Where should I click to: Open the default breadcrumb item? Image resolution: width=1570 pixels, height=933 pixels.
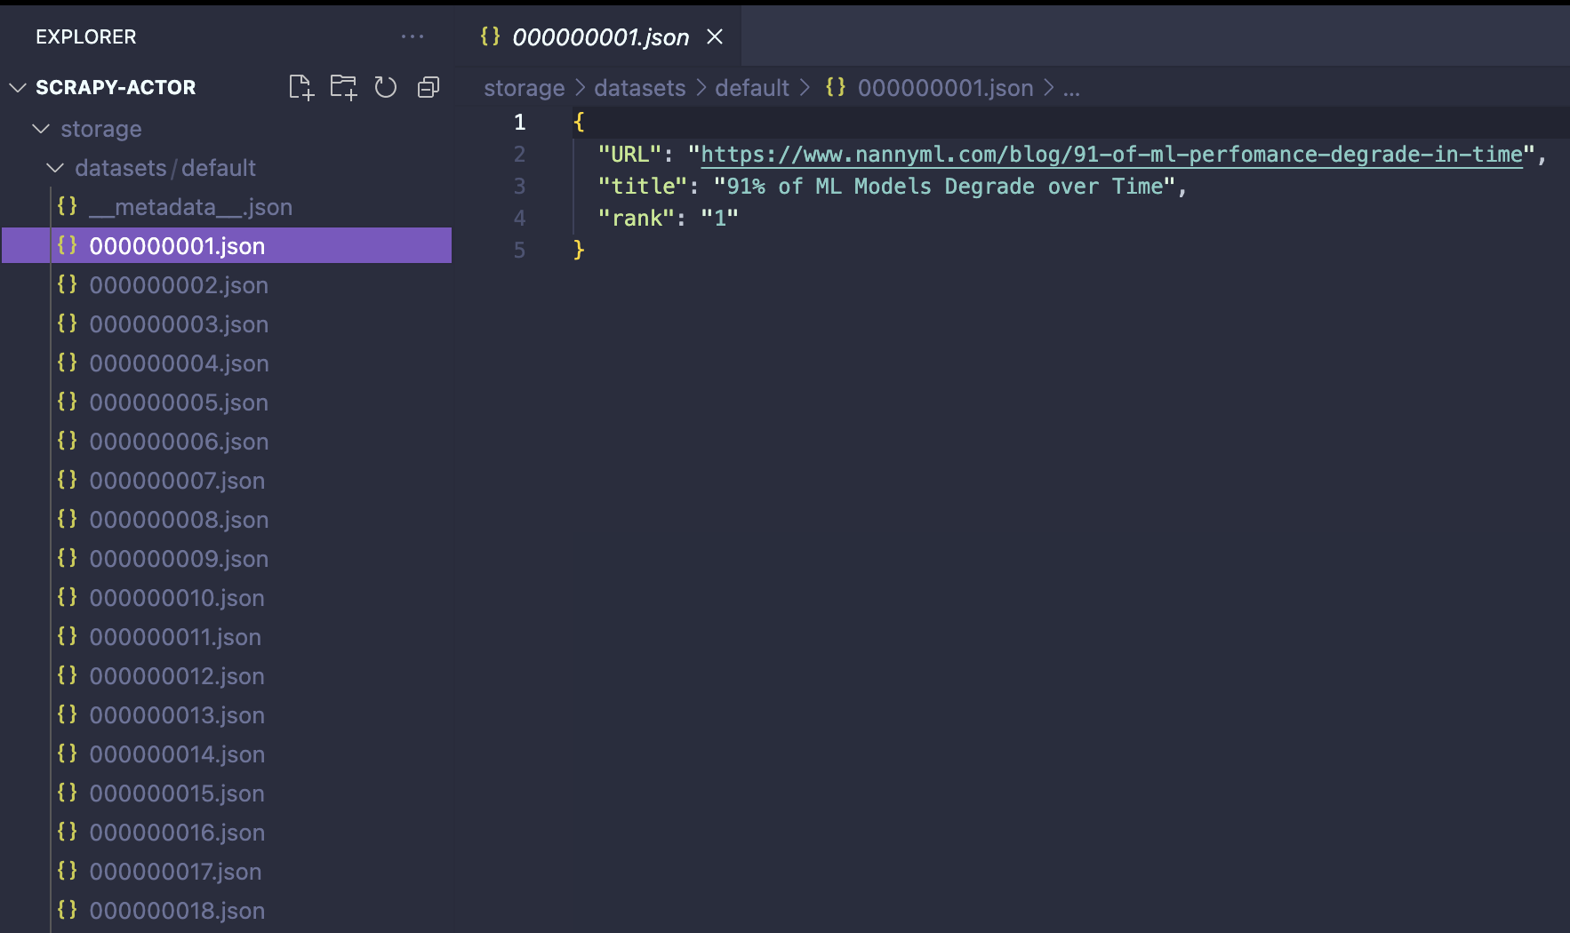click(752, 87)
